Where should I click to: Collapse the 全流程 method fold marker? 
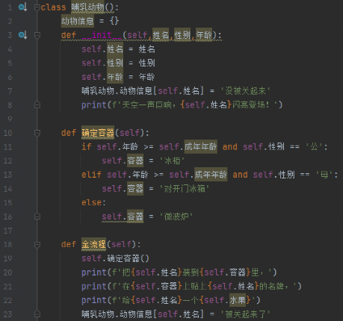point(37,244)
